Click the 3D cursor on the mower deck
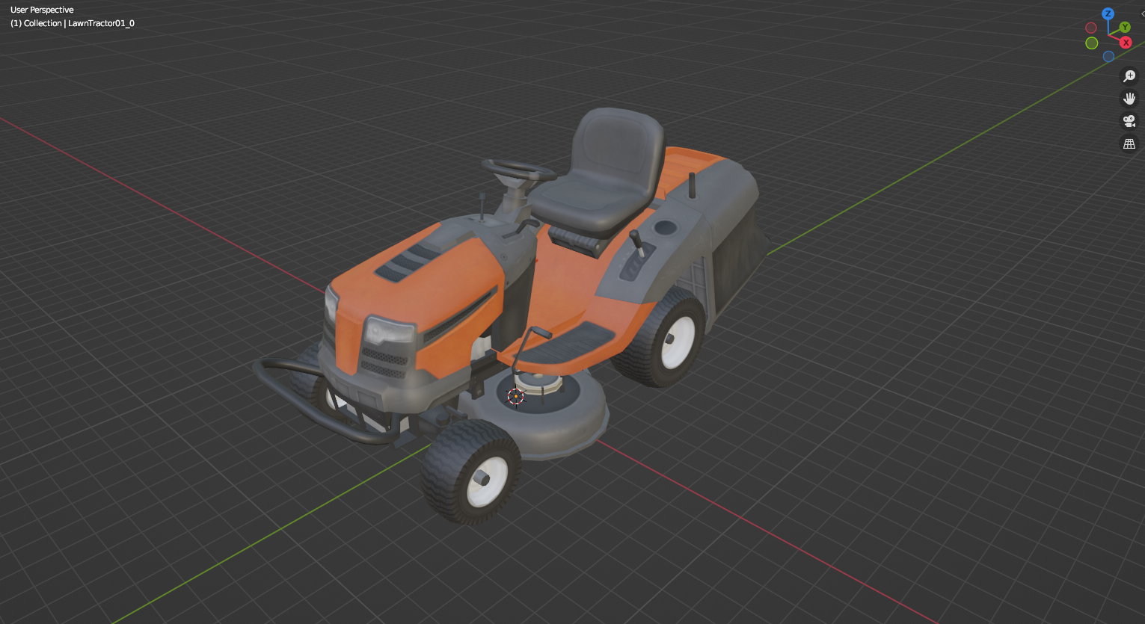Image resolution: width=1145 pixels, height=624 pixels. point(515,396)
